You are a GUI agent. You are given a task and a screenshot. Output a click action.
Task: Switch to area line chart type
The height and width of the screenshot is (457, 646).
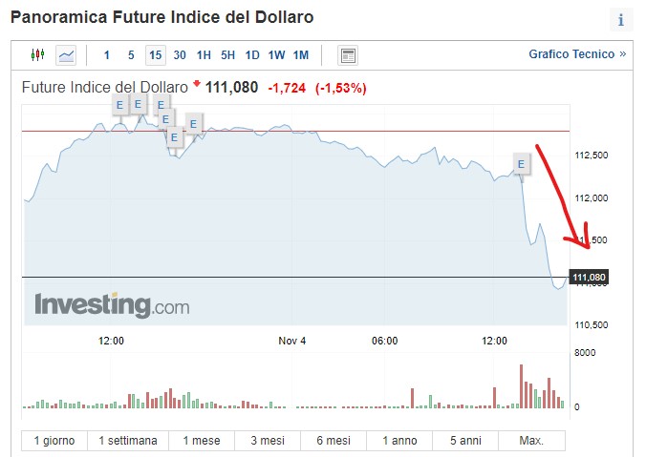[66, 55]
